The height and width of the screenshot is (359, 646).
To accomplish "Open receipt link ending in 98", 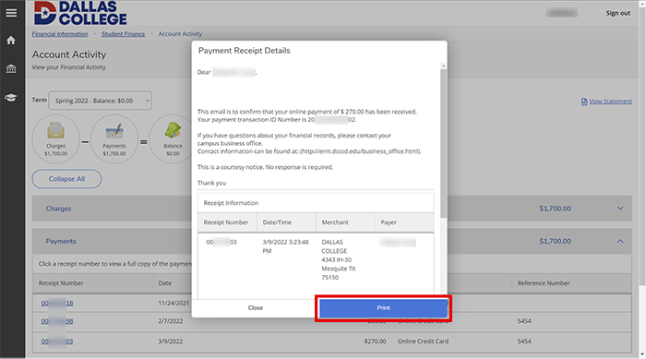I will pos(57,321).
